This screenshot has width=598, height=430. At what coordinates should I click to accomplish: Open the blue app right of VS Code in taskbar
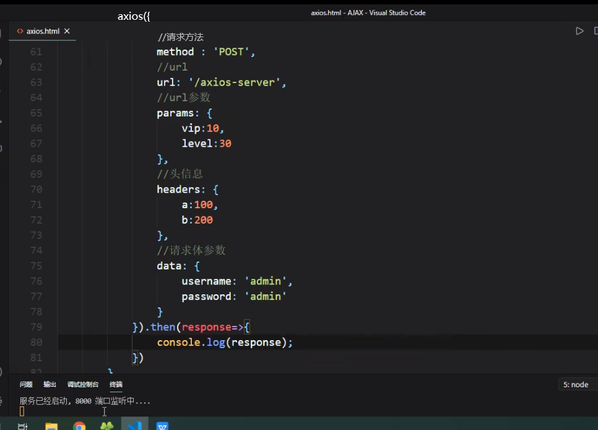(162, 426)
